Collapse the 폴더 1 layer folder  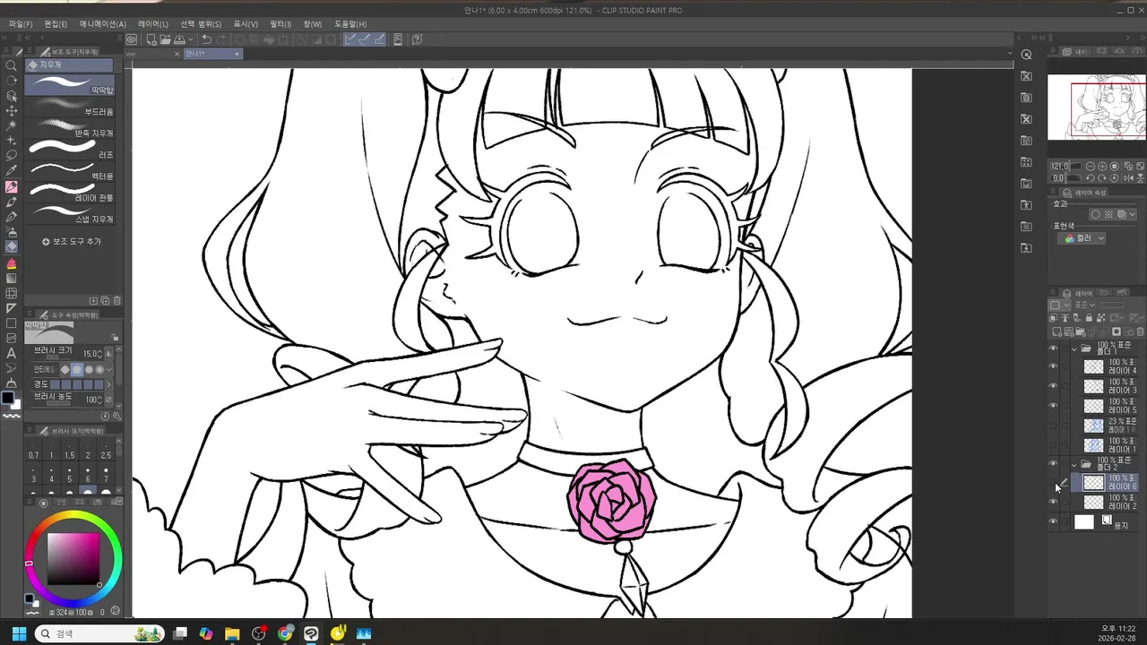(x=1074, y=348)
